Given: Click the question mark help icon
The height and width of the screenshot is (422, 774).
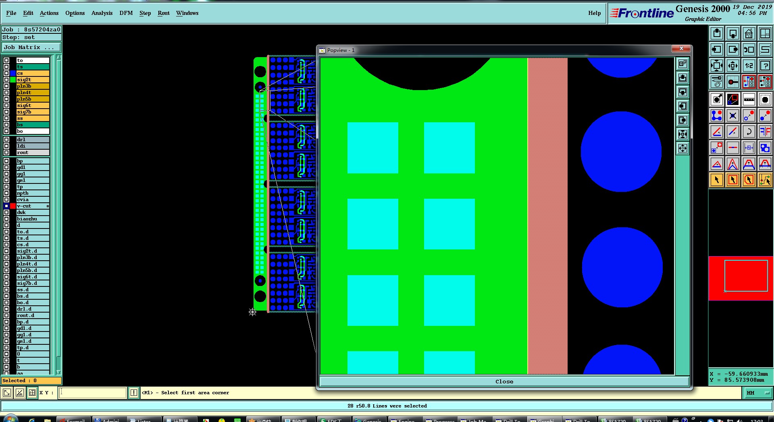Looking at the screenshot, I should (x=765, y=66).
